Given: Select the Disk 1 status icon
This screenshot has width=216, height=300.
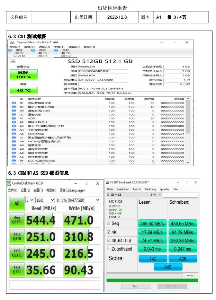Looking at the screenshot, I should [x=33, y=50].
